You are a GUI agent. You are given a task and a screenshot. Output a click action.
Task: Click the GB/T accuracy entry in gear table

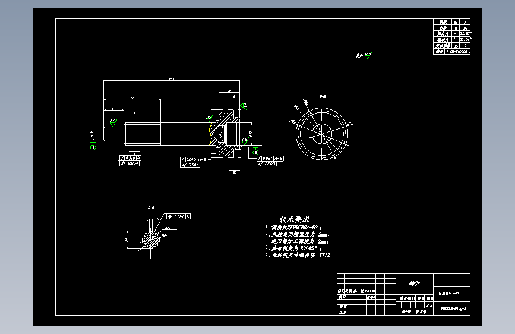click(458, 52)
